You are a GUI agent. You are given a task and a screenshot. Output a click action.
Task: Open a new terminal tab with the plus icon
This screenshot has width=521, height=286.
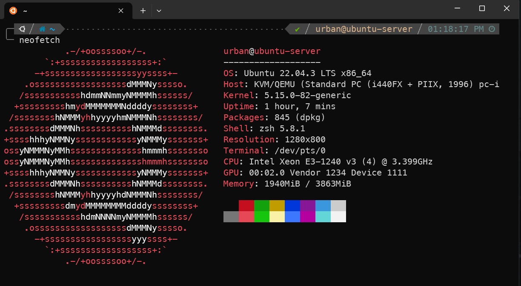(143, 10)
